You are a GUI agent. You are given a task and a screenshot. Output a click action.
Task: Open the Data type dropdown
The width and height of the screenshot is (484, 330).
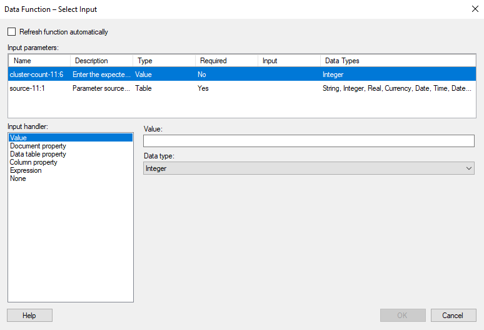click(x=309, y=168)
